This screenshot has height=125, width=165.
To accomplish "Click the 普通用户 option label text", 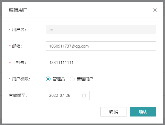I will [x=85, y=79].
